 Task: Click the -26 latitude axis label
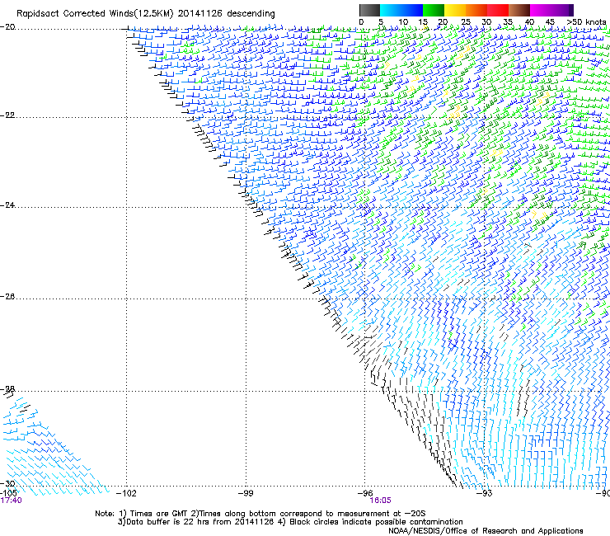[7, 297]
